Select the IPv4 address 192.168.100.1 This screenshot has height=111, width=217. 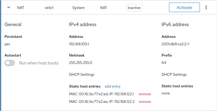[x=79, y=44]
